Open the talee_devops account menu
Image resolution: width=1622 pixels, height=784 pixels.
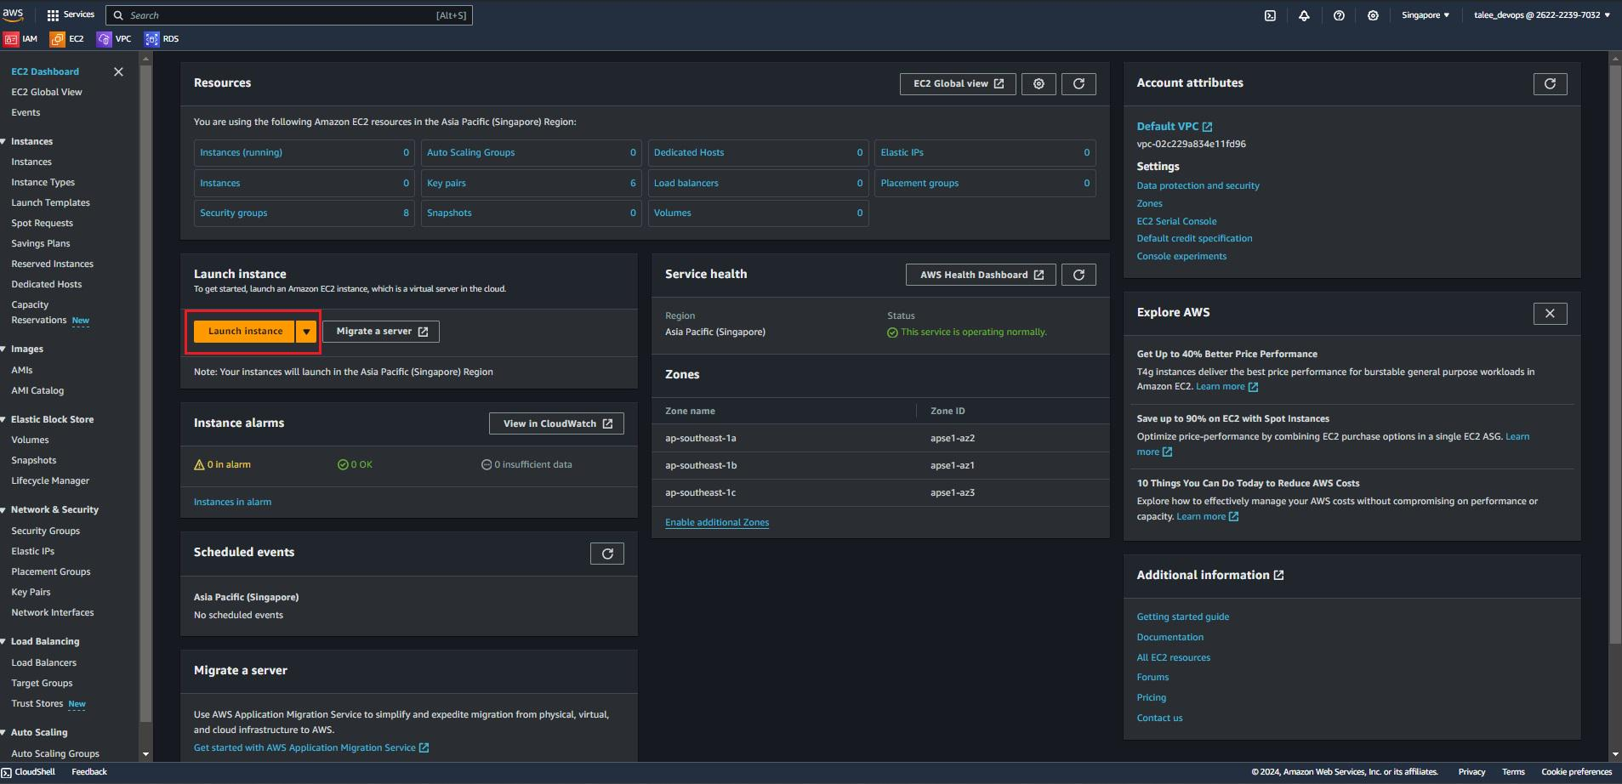click(x=1542, y=15)
